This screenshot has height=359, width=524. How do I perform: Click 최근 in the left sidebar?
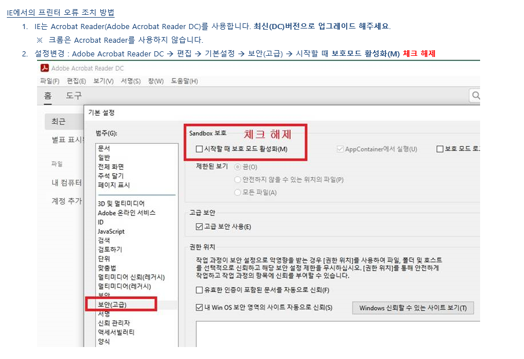click(59, 121)
